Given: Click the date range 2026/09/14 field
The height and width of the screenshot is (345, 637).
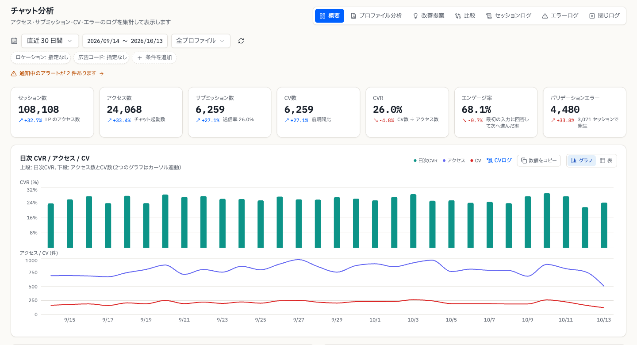Looking at the screenshot, I should (125, 41).
